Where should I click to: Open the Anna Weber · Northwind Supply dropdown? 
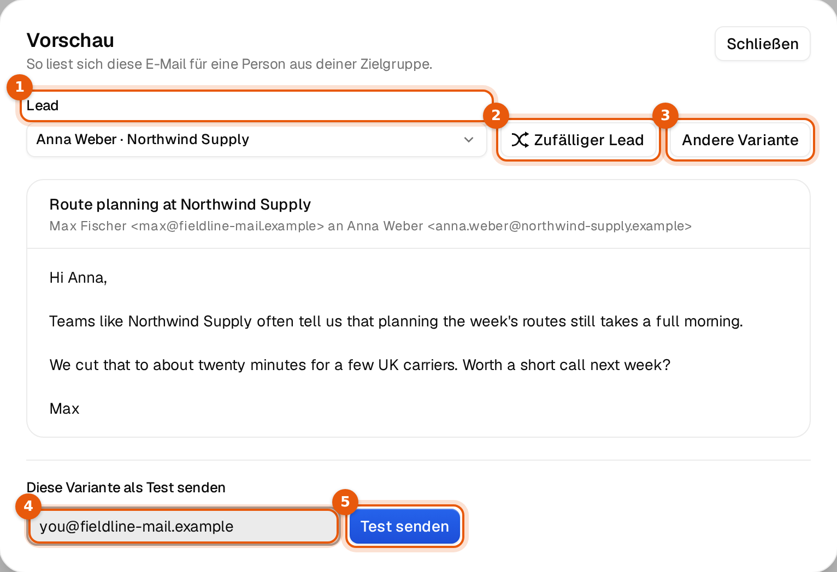[256, 140]
